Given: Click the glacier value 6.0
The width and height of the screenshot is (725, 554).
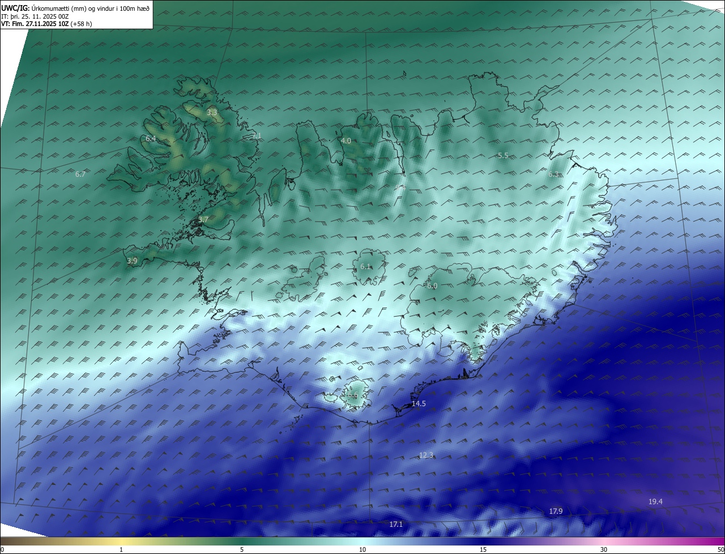Looking at the screenshot, I should click(x=432, y=286).
